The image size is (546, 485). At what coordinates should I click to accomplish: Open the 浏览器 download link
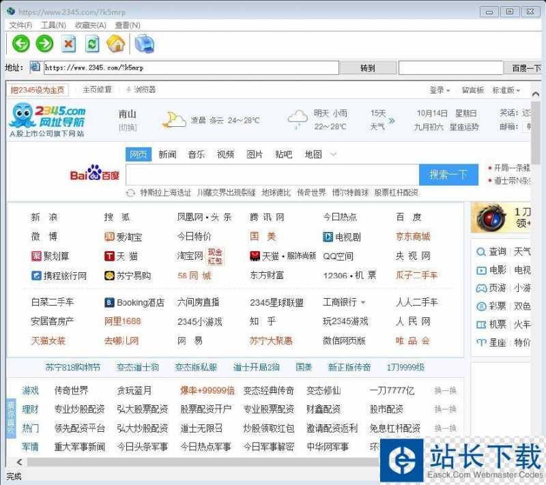pos(141,90)
